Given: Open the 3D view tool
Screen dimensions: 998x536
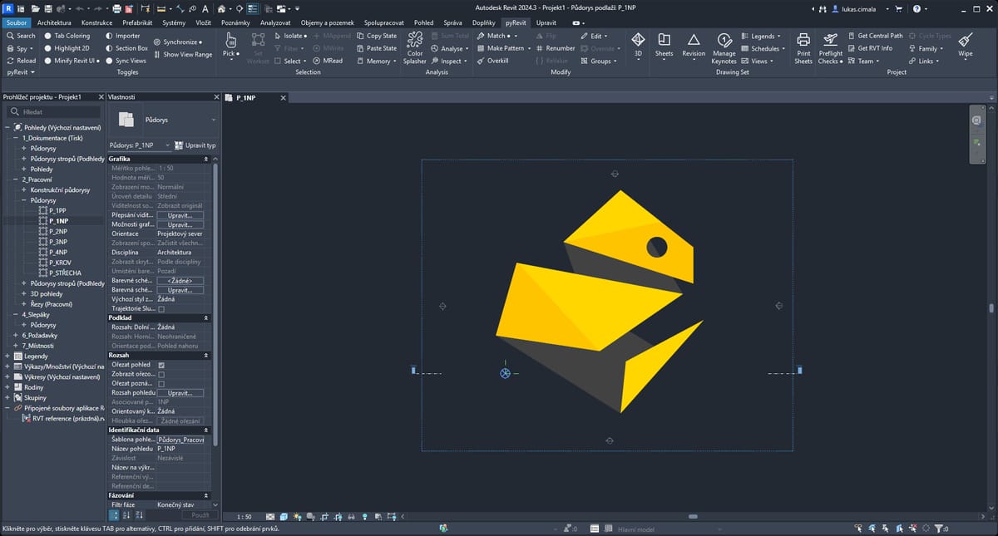Looking at the screenshot, I should (x=638, y=42).
